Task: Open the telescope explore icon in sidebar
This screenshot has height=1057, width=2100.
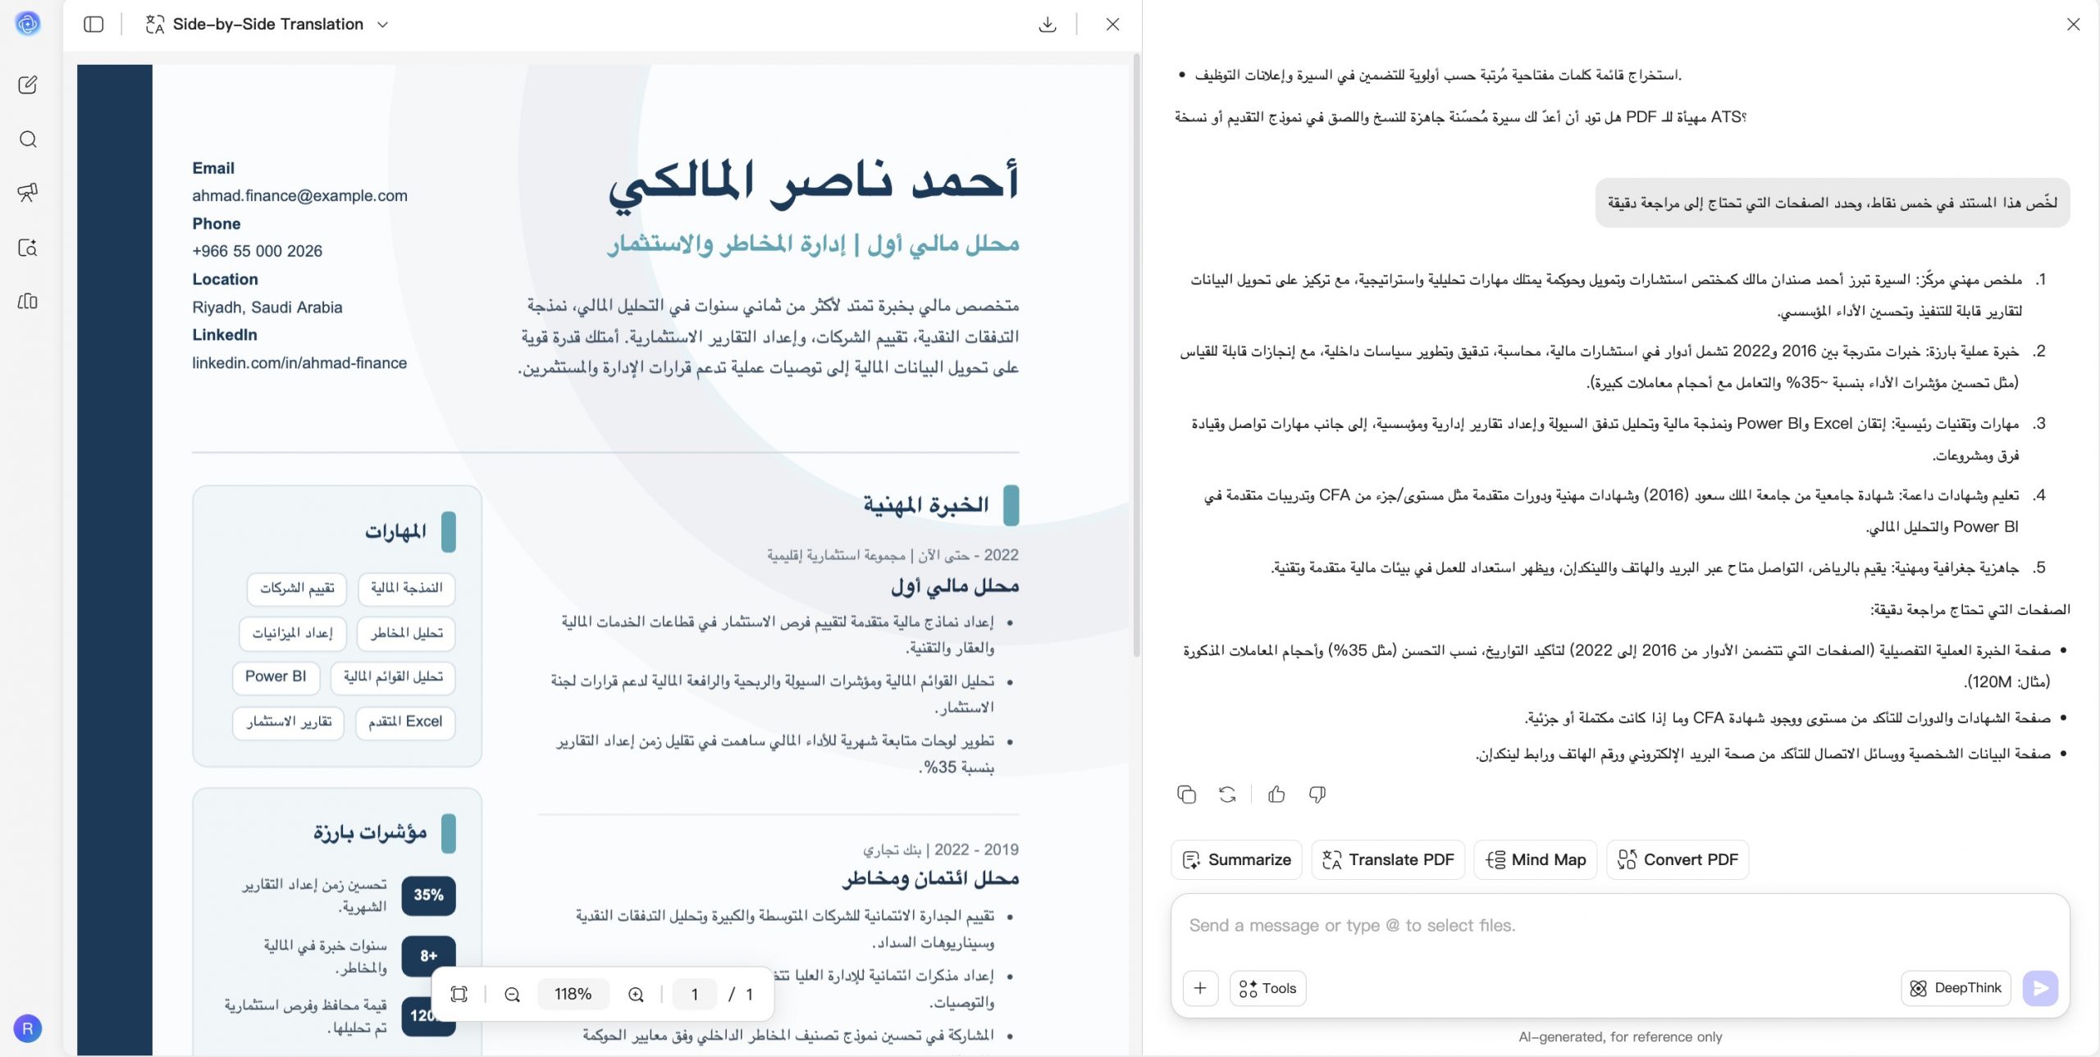Action: click(x=28, y=193)
